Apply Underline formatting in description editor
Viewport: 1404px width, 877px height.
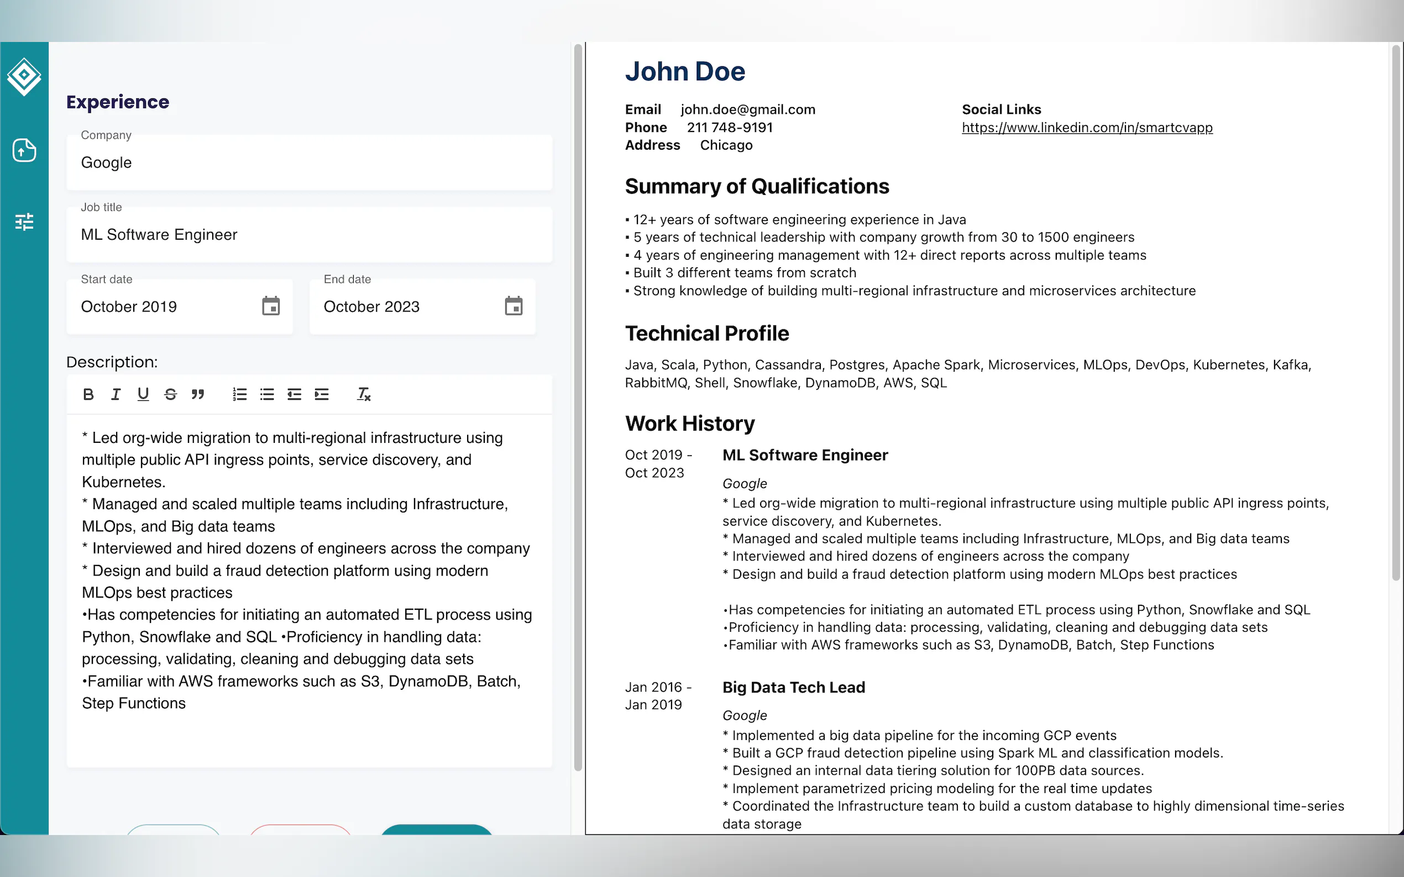[x=143, y=394]
